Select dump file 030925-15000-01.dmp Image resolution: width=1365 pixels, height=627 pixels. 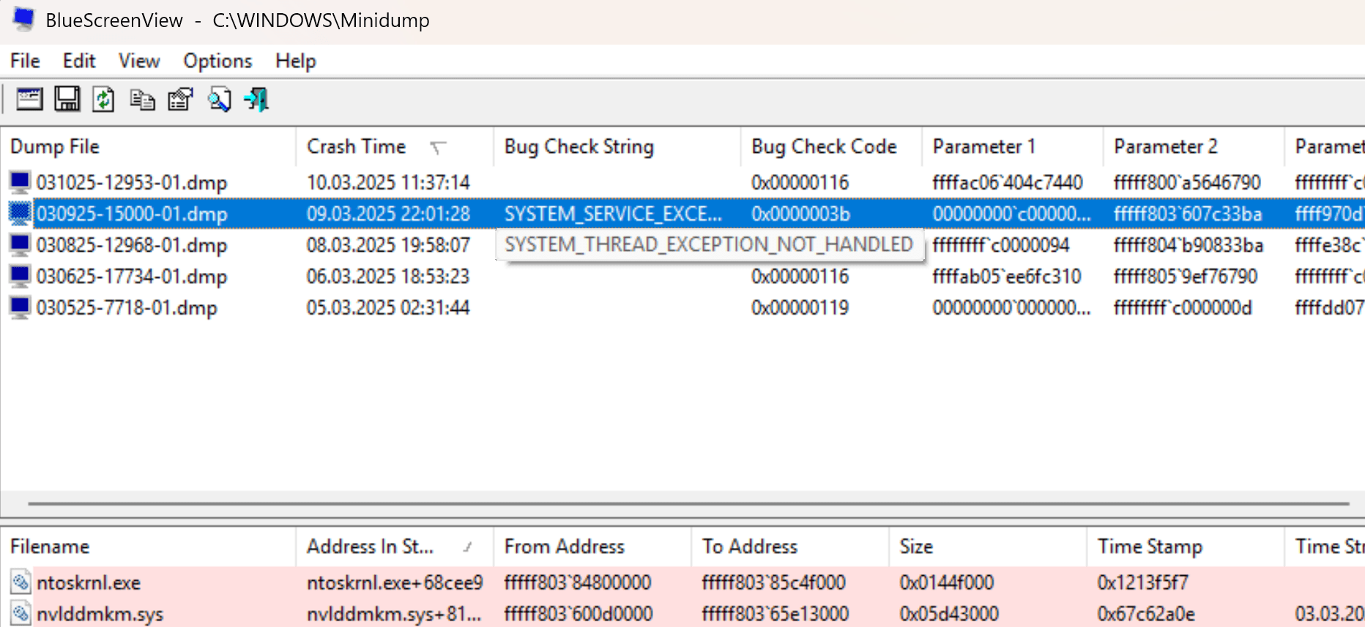(132, 214)
